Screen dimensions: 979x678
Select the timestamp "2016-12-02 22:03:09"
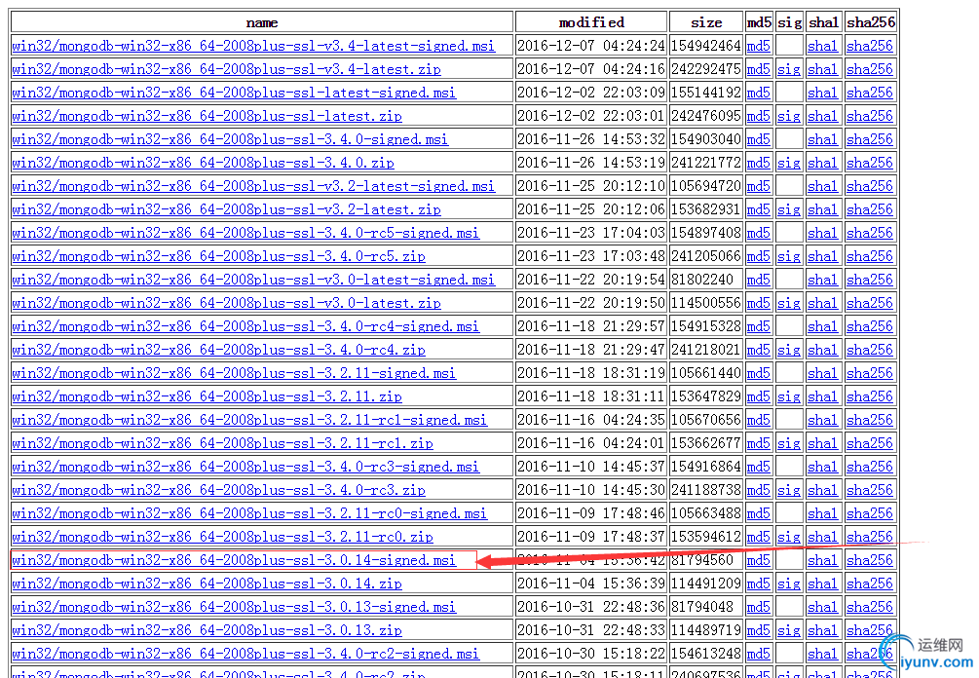point(591,93)
